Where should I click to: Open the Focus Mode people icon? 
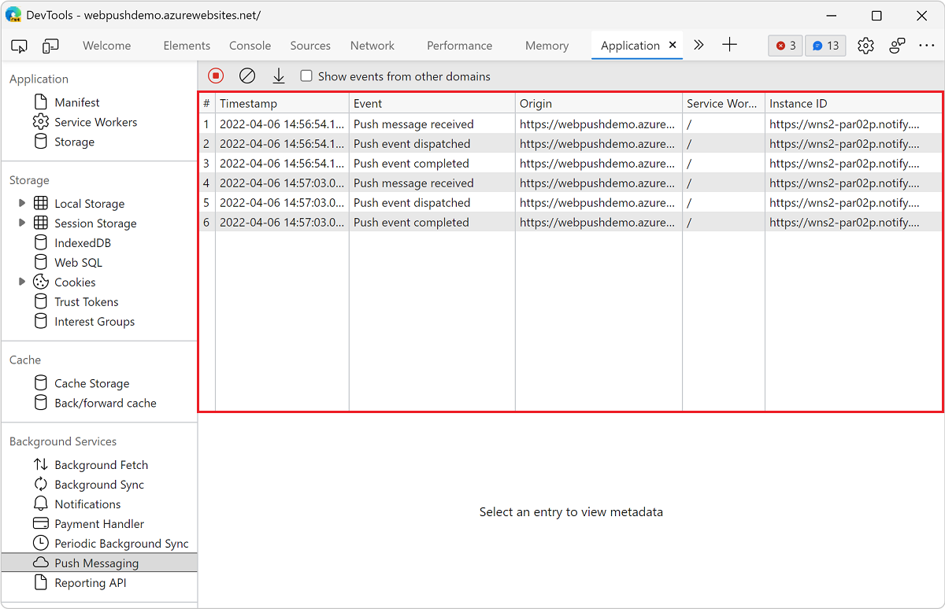coord(897,46)
